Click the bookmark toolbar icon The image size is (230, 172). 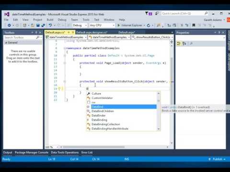point(194,25)
